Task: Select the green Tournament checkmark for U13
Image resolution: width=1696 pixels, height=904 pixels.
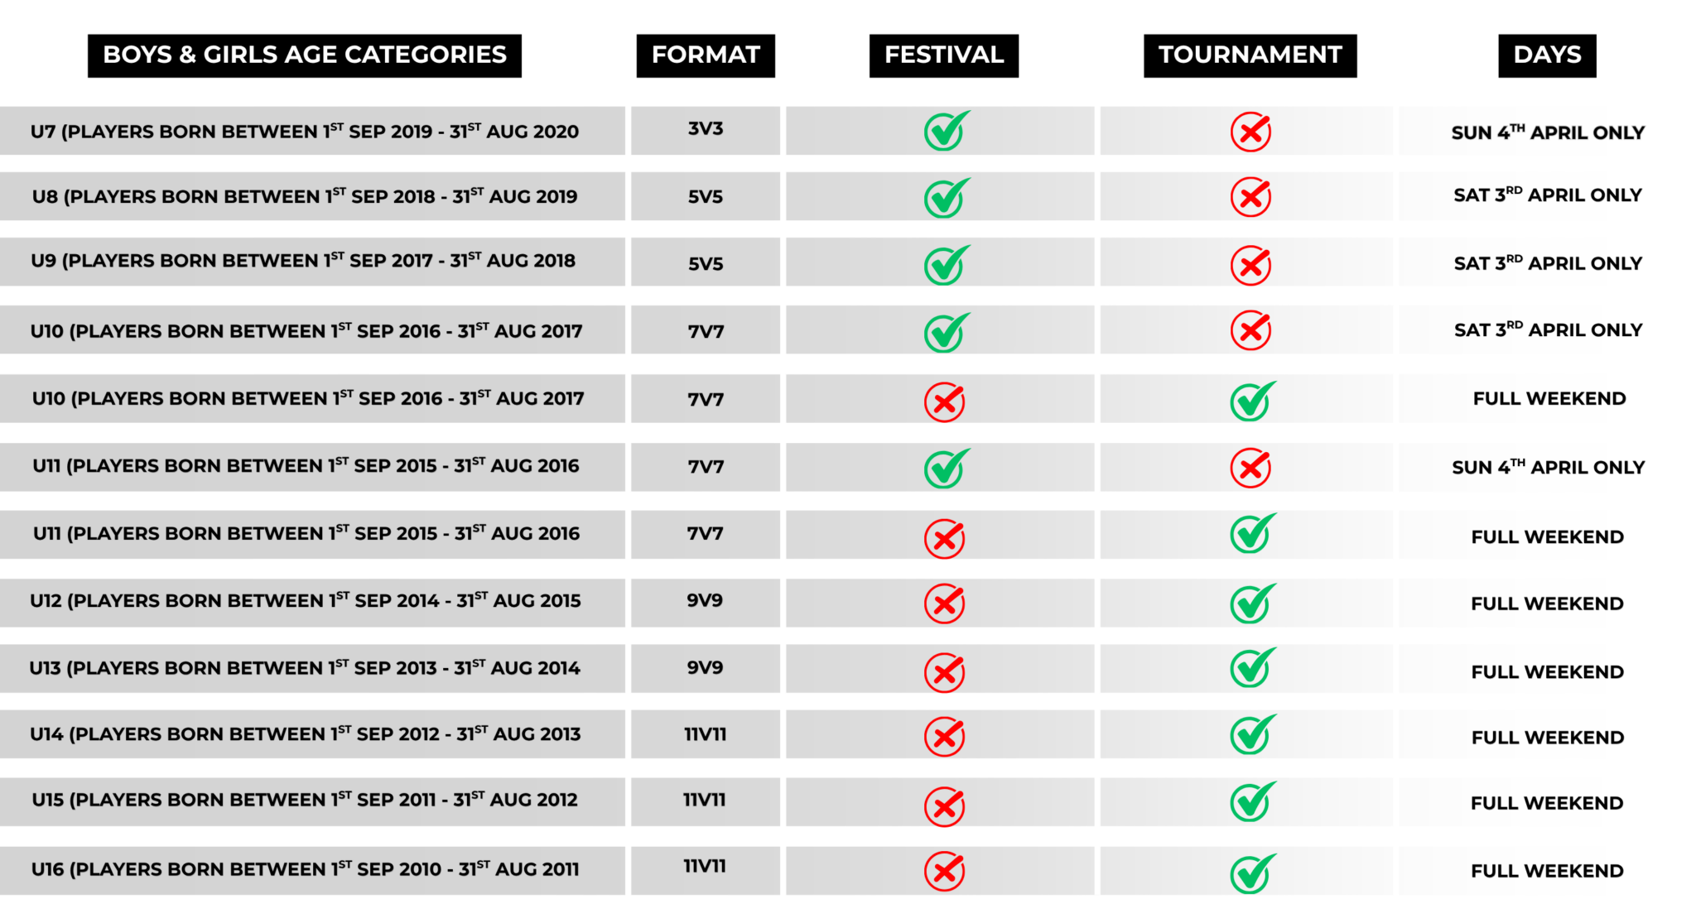Action: click(x=1251, y=669)
